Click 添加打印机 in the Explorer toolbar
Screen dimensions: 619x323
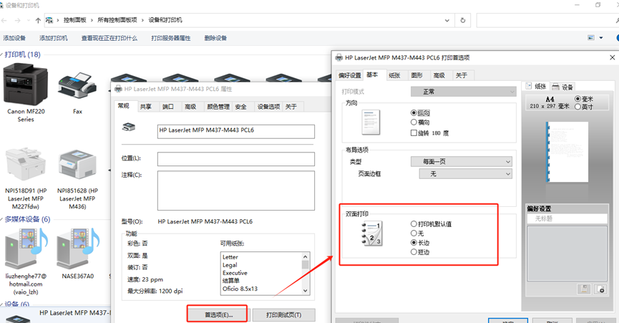pos(53,38)
